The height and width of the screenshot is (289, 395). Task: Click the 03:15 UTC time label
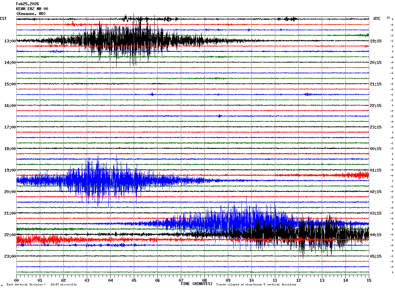(376, 213)
